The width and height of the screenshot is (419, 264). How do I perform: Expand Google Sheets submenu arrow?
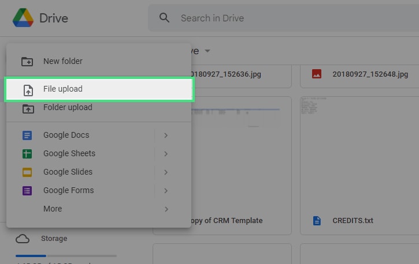click(x=166, y=154)
